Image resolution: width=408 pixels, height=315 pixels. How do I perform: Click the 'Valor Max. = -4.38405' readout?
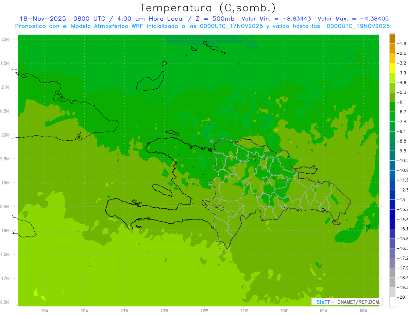coord(353,19)
